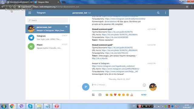Viewport: 194px width, 109px height.
Task: Click the 4:37:47 PM timestamp
Action: coord(152,45)
